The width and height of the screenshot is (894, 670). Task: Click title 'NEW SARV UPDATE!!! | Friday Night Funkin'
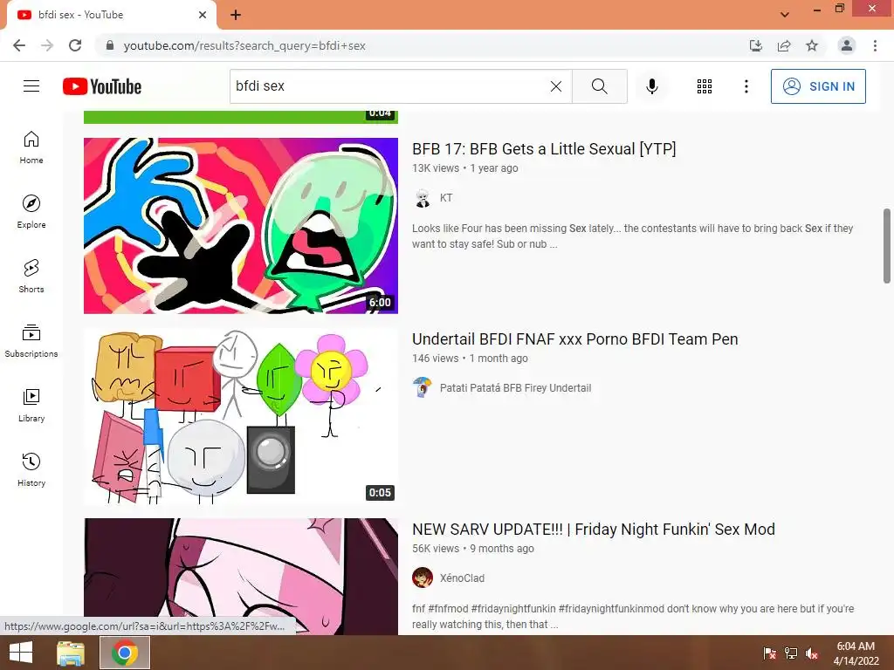click(x=594, y=530)
